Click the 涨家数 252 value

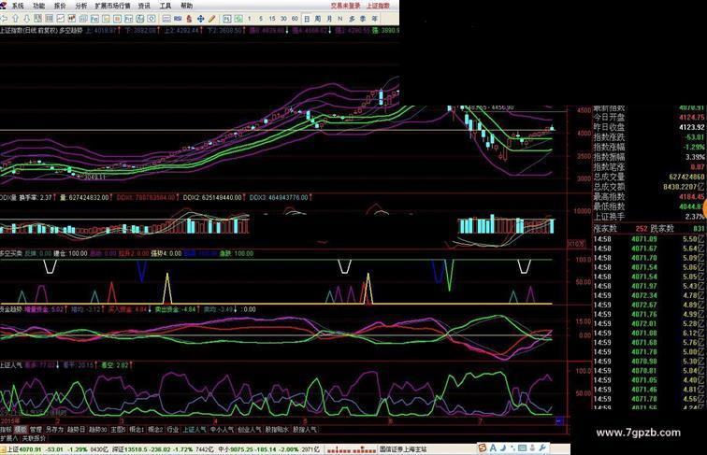[x=642, y=229]
